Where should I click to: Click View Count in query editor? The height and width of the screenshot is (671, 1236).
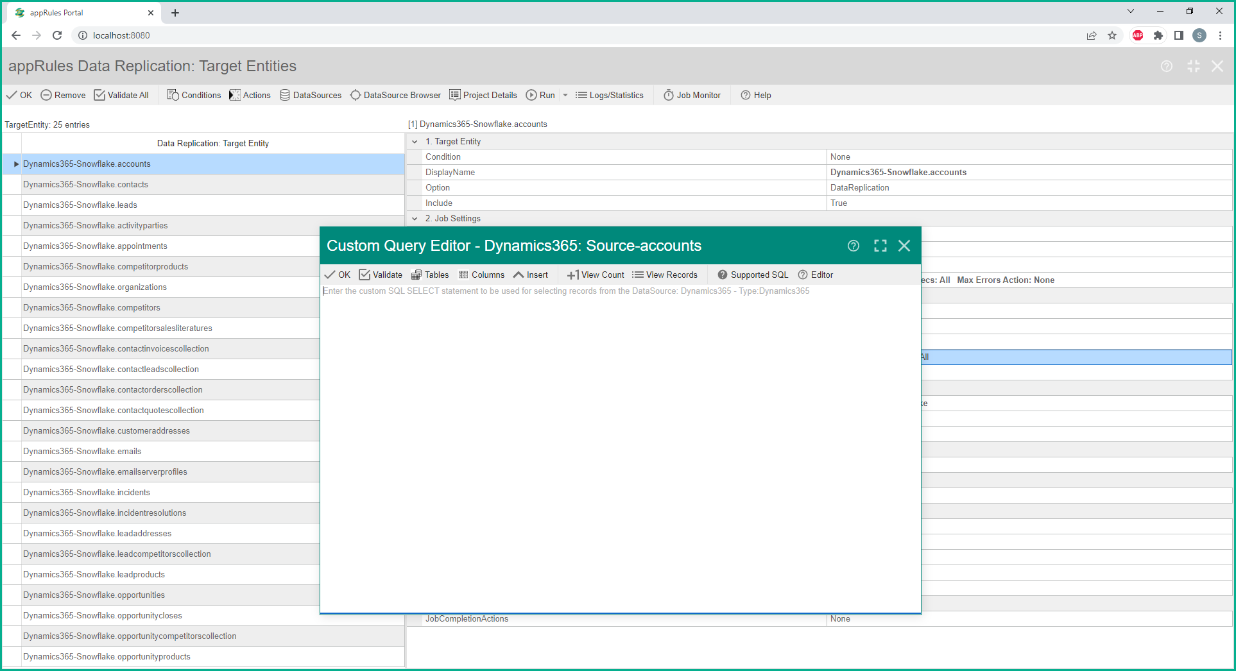point(596,275)
